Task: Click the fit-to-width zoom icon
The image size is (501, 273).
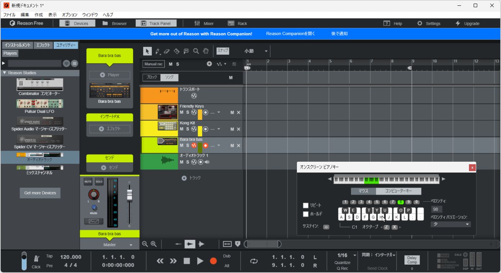Action: 227,244
